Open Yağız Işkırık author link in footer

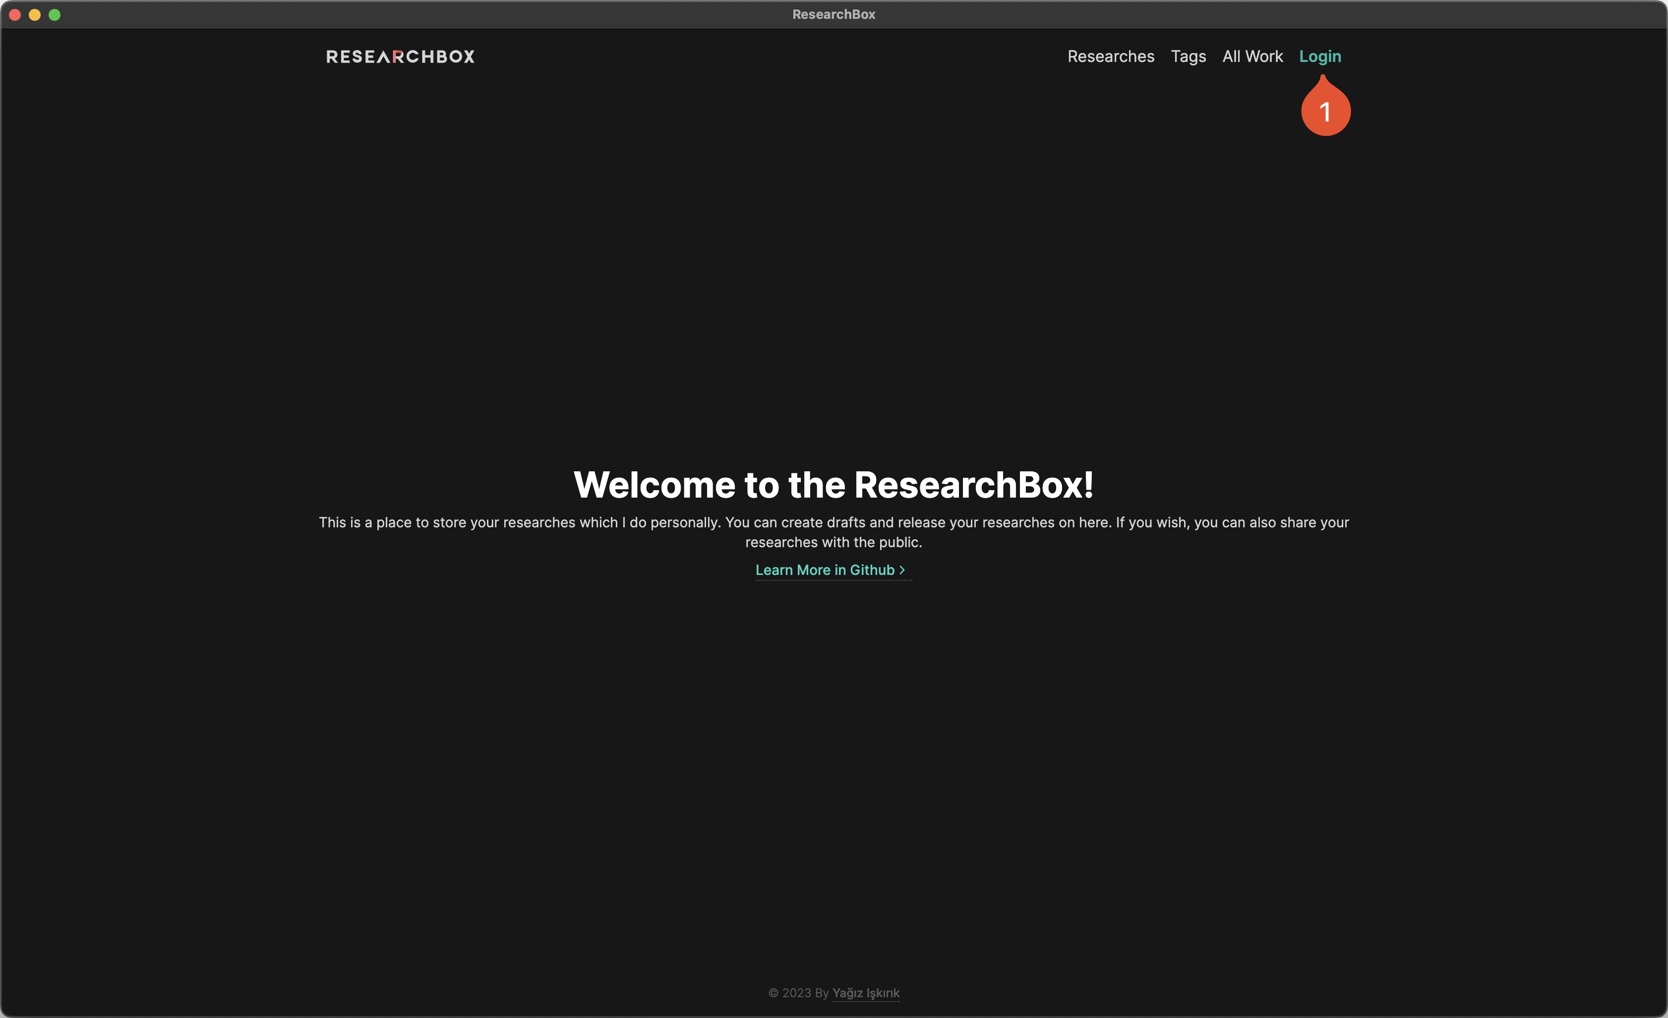tap(866, 993)
